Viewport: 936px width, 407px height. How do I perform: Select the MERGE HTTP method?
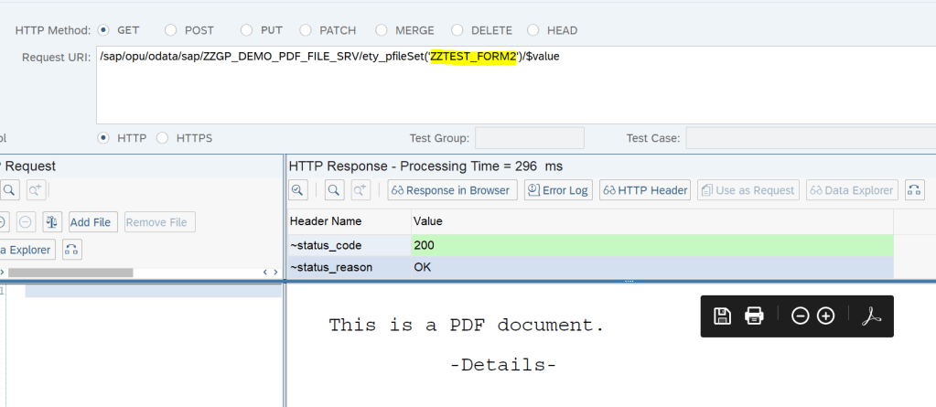pyautogui.click(x=382, y=30)
